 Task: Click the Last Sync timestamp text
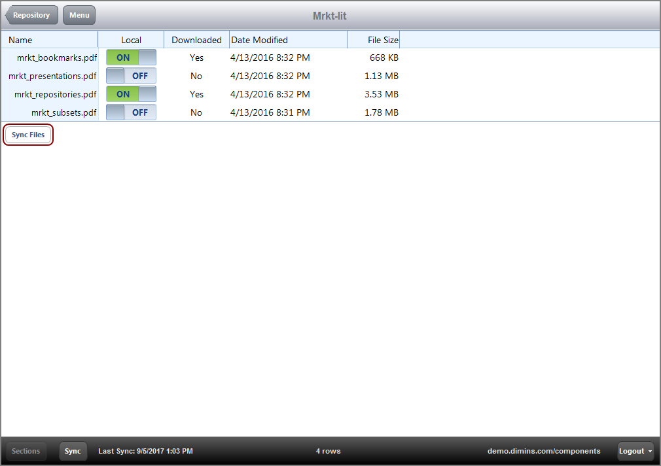pos(145,451)
